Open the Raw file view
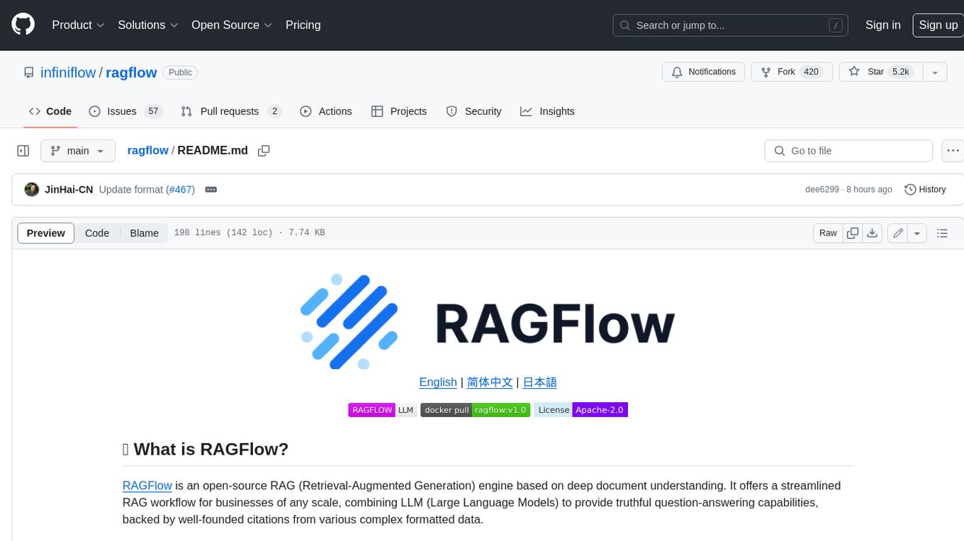The height and width of the screenshot is (541, 964). 828,233
